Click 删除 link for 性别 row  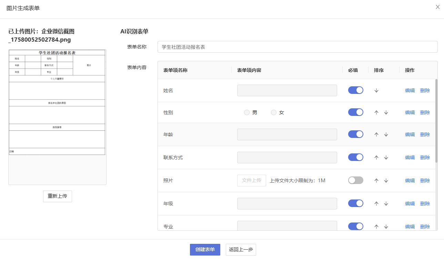coord(425,112)
